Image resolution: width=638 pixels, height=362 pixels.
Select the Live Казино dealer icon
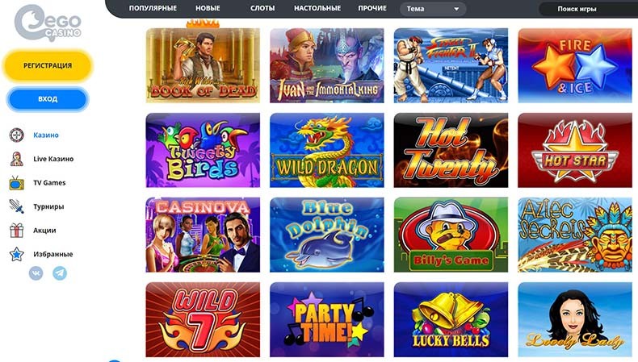pos(17,159)
